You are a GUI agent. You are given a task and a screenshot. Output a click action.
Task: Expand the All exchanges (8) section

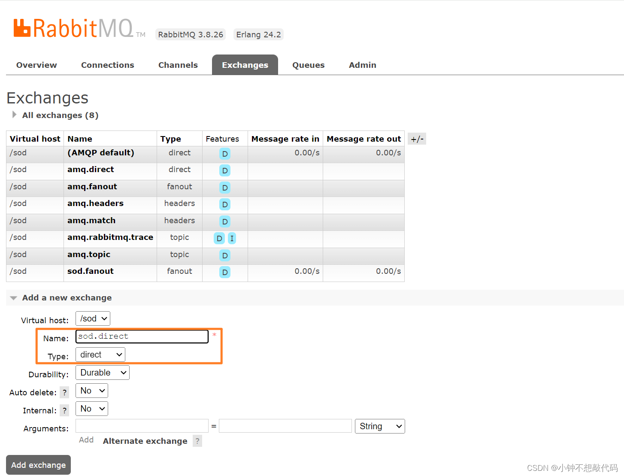pos(60,115)
